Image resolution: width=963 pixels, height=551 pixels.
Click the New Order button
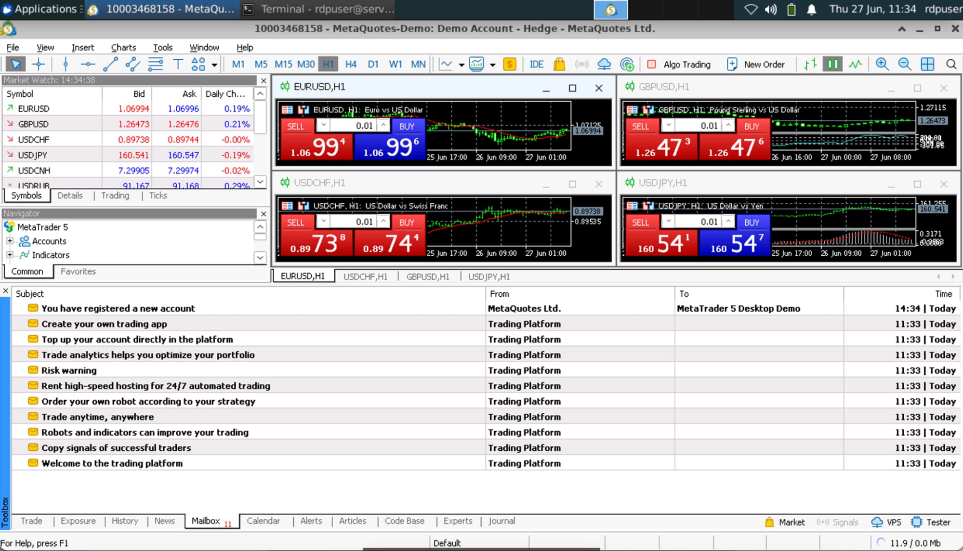756,64
